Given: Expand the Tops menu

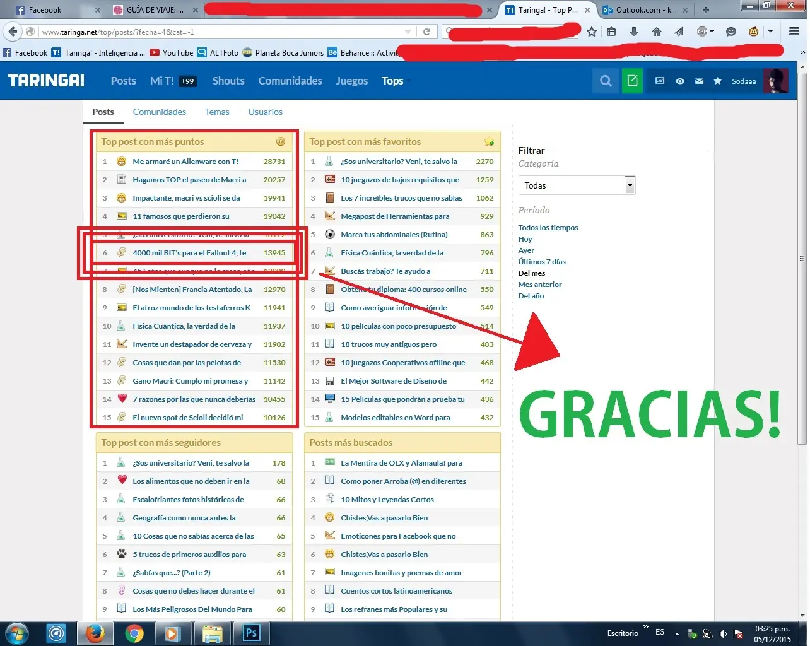Looking at the screenshot, I should (396, 81).
